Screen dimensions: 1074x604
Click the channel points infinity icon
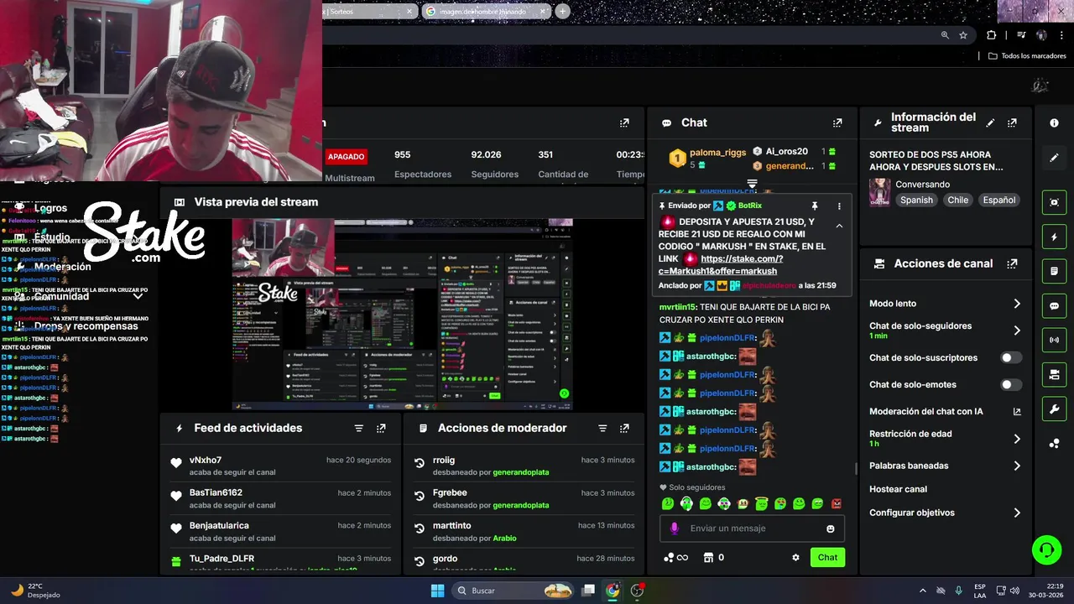675,557
